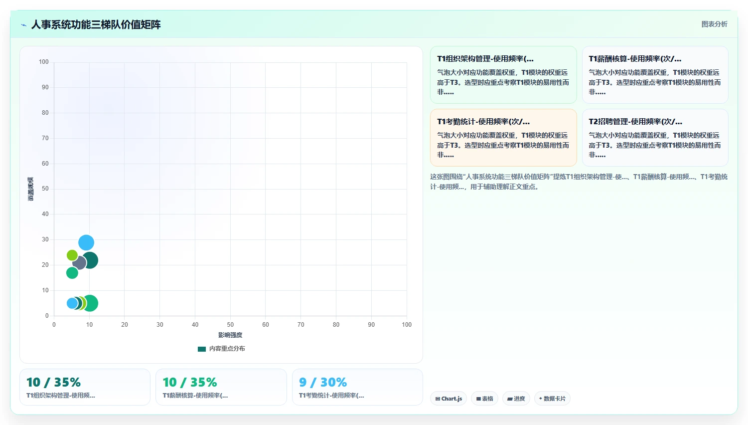Viewport: 748px width, 425px height.
Task: Open the T1组织架构管理-使用频率 card
Action: point(503,75)
